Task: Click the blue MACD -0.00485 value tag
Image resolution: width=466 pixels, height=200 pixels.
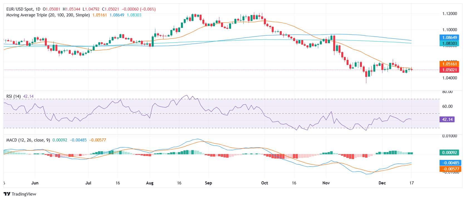Action: click(449, 163)
